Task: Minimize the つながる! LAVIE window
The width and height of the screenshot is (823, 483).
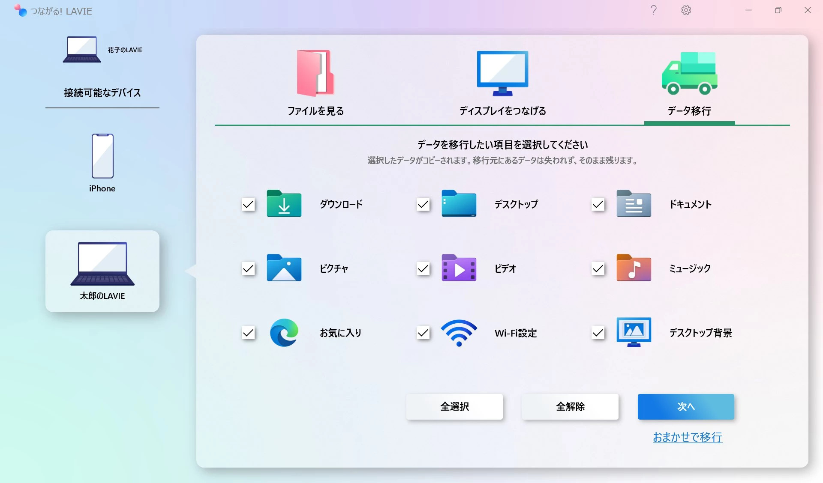Action: pyautogui.click(x=748, y=10)
